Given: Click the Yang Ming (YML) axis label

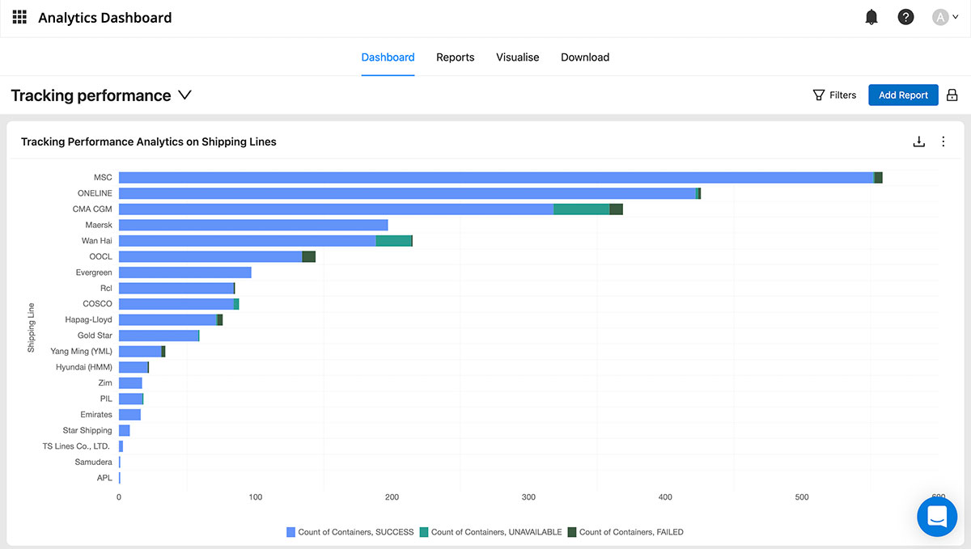Looking at the screenshot, I should [82, 352].
